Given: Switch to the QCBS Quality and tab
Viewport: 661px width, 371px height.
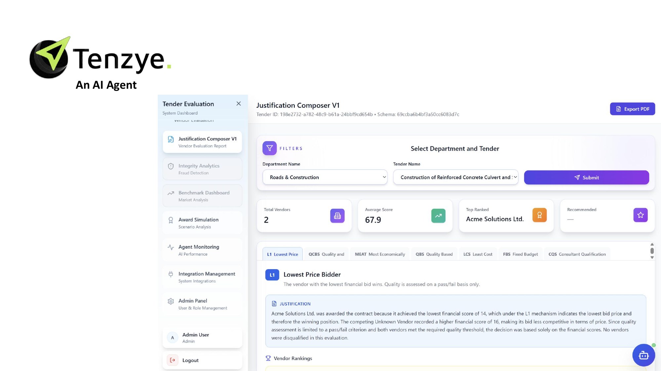Looking at the screenshot, I should [x=326, y=254].
